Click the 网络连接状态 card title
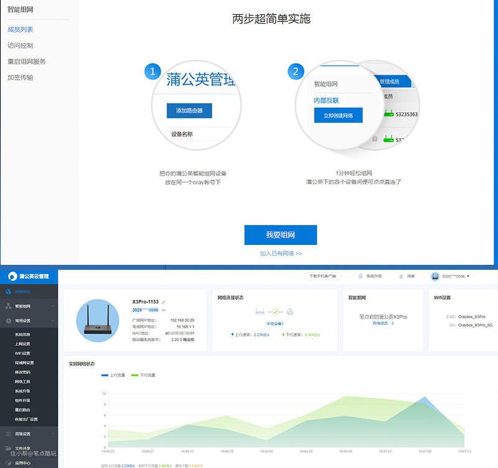This screenshot has height=468, width=498. pyautogui.click(x=230, y=298)
